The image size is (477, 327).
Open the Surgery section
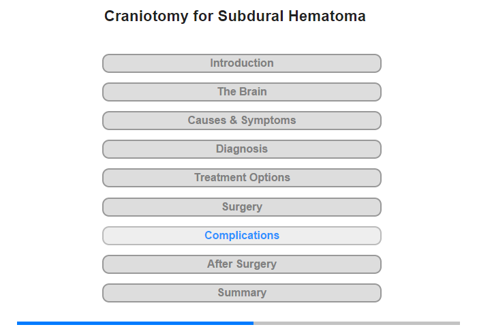click(242, 207)
